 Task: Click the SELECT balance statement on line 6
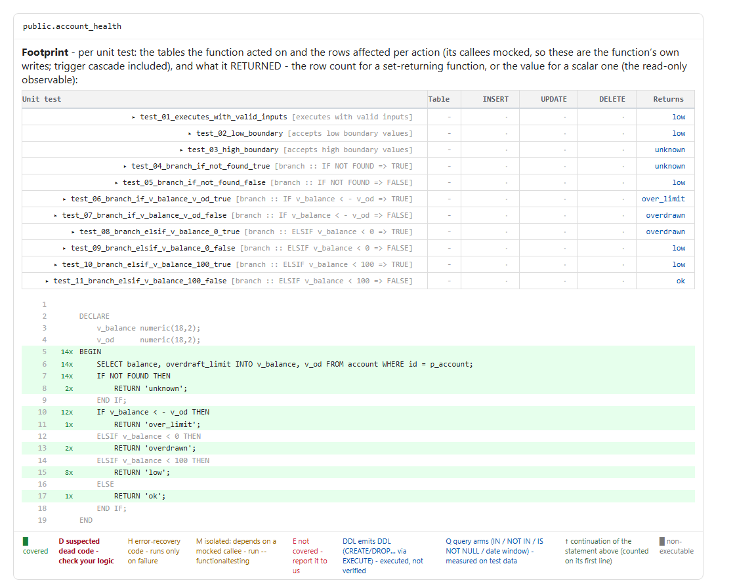point(285,365)
